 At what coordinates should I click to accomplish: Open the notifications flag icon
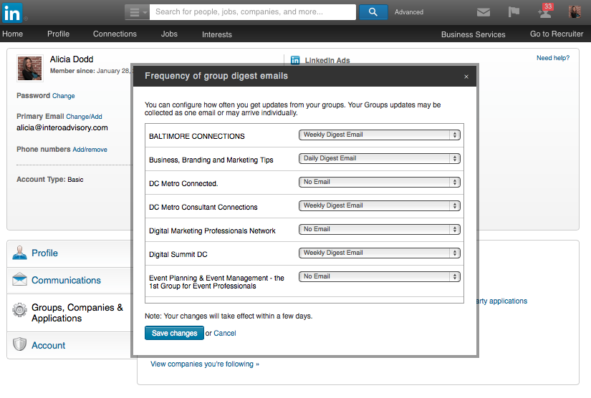514,12
